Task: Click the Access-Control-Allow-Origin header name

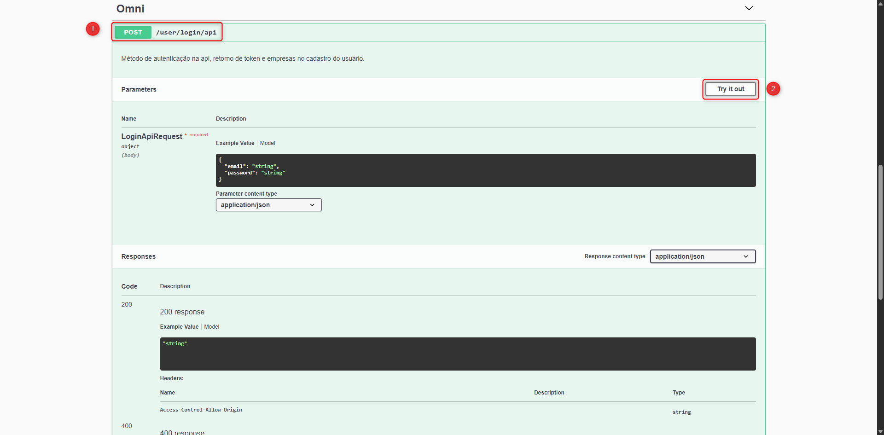Action: tap(201, 410)
